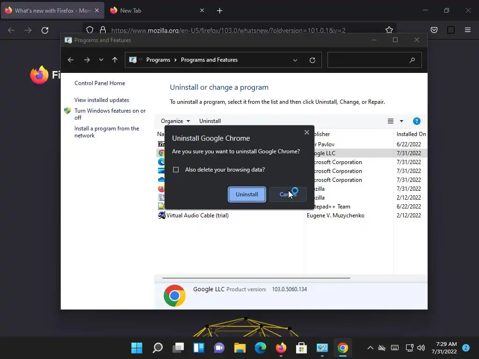Open the volume speaker tray icon
This screenshot has height=359, width=479.
(421, 348)
